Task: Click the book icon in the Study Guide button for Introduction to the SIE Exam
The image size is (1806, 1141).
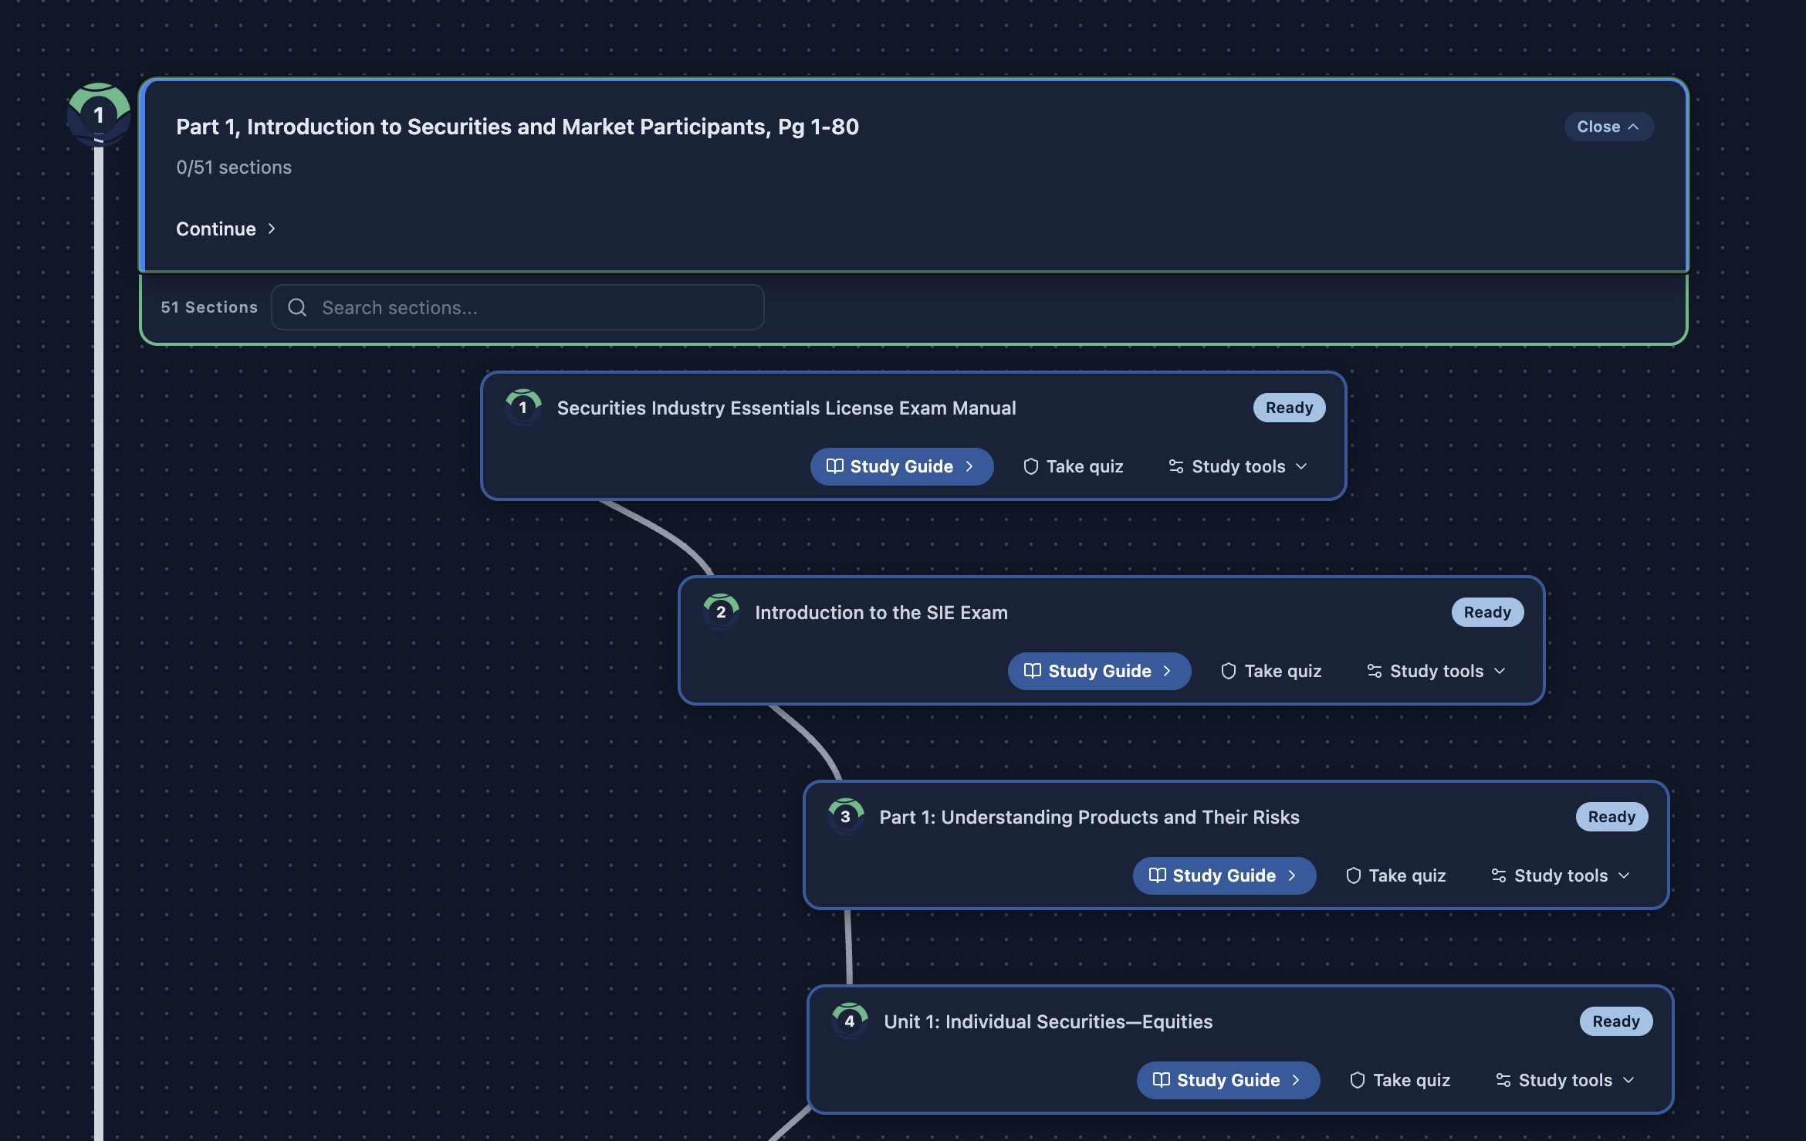Action: coord(1033,671)
